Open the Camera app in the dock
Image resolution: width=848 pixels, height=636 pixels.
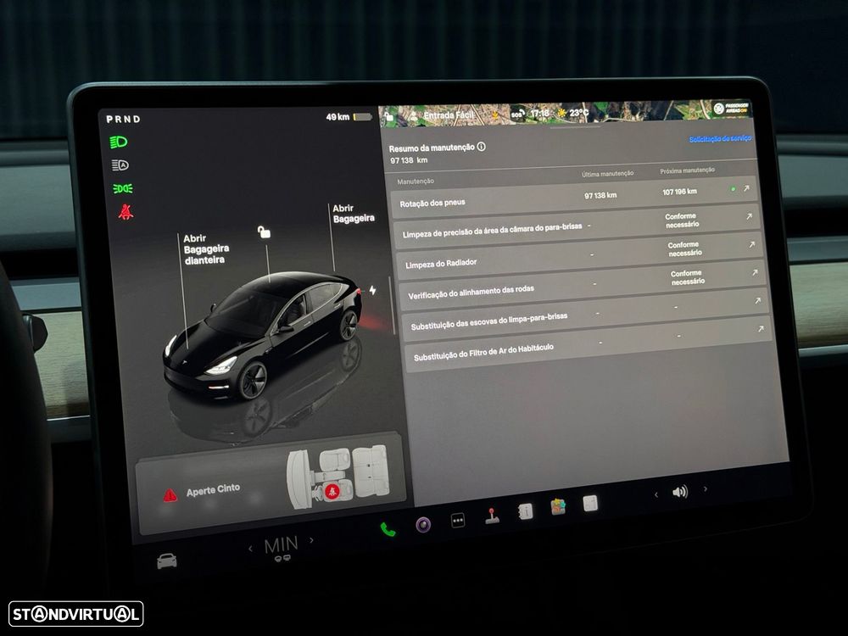coord(423,524)
